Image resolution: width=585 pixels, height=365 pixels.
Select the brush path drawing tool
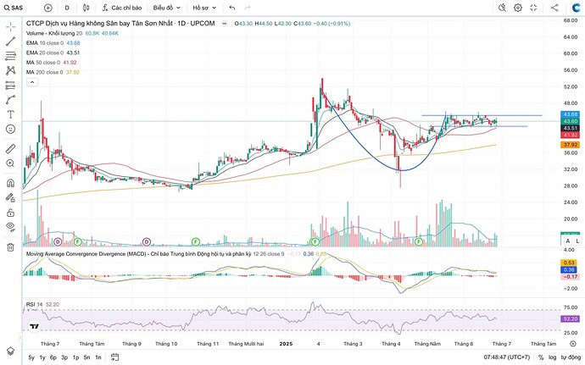click(x=10, y=100)
